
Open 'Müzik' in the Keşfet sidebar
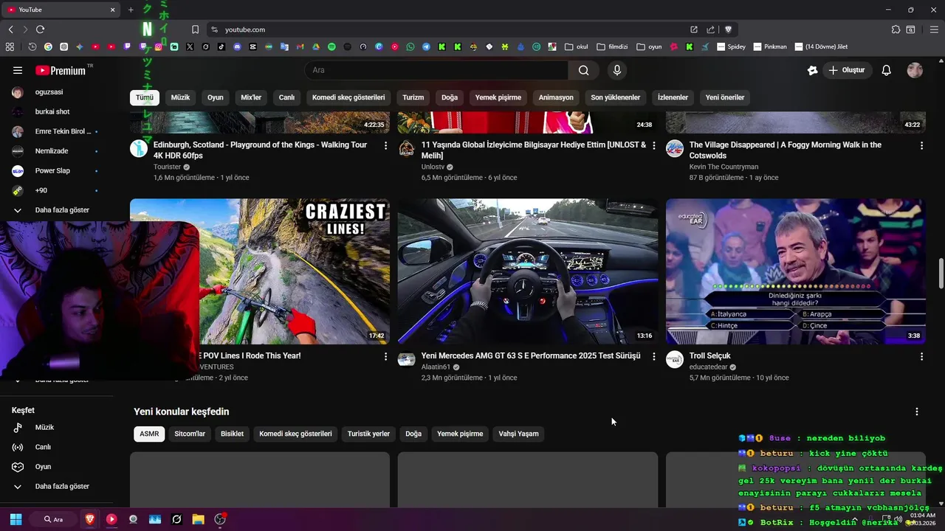[56, 428]
